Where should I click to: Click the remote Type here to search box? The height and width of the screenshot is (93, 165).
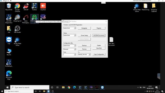click(30, 87)
